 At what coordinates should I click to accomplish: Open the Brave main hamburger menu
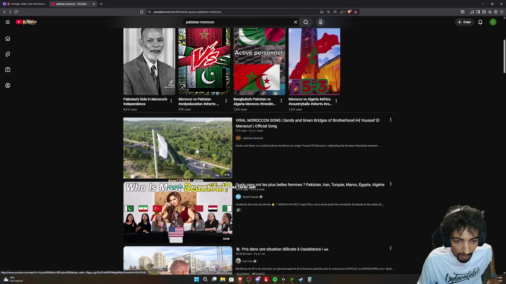point(501,12)
